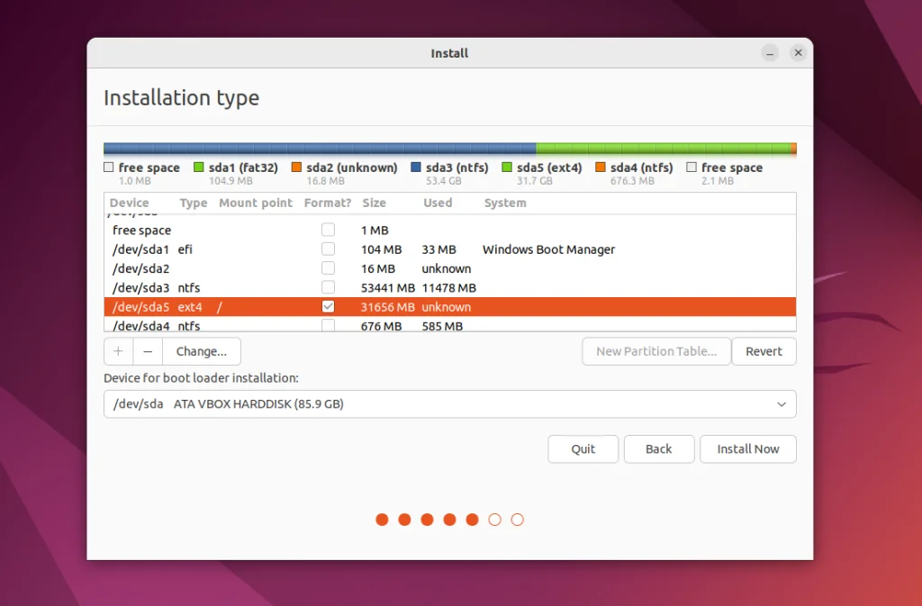Close the Install window
The width and height of the screenshot is (922, 606).
coord(798,53)
